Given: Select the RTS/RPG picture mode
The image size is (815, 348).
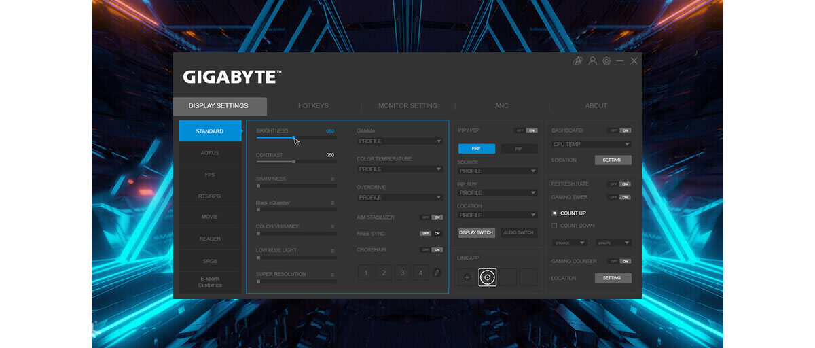Looking at the screenshot, I should [x=210, y=196].
